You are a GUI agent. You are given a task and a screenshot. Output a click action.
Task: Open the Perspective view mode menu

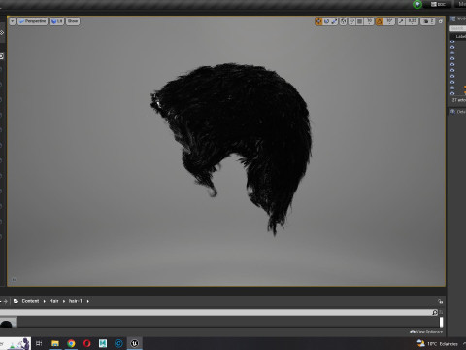coord(32,21)
